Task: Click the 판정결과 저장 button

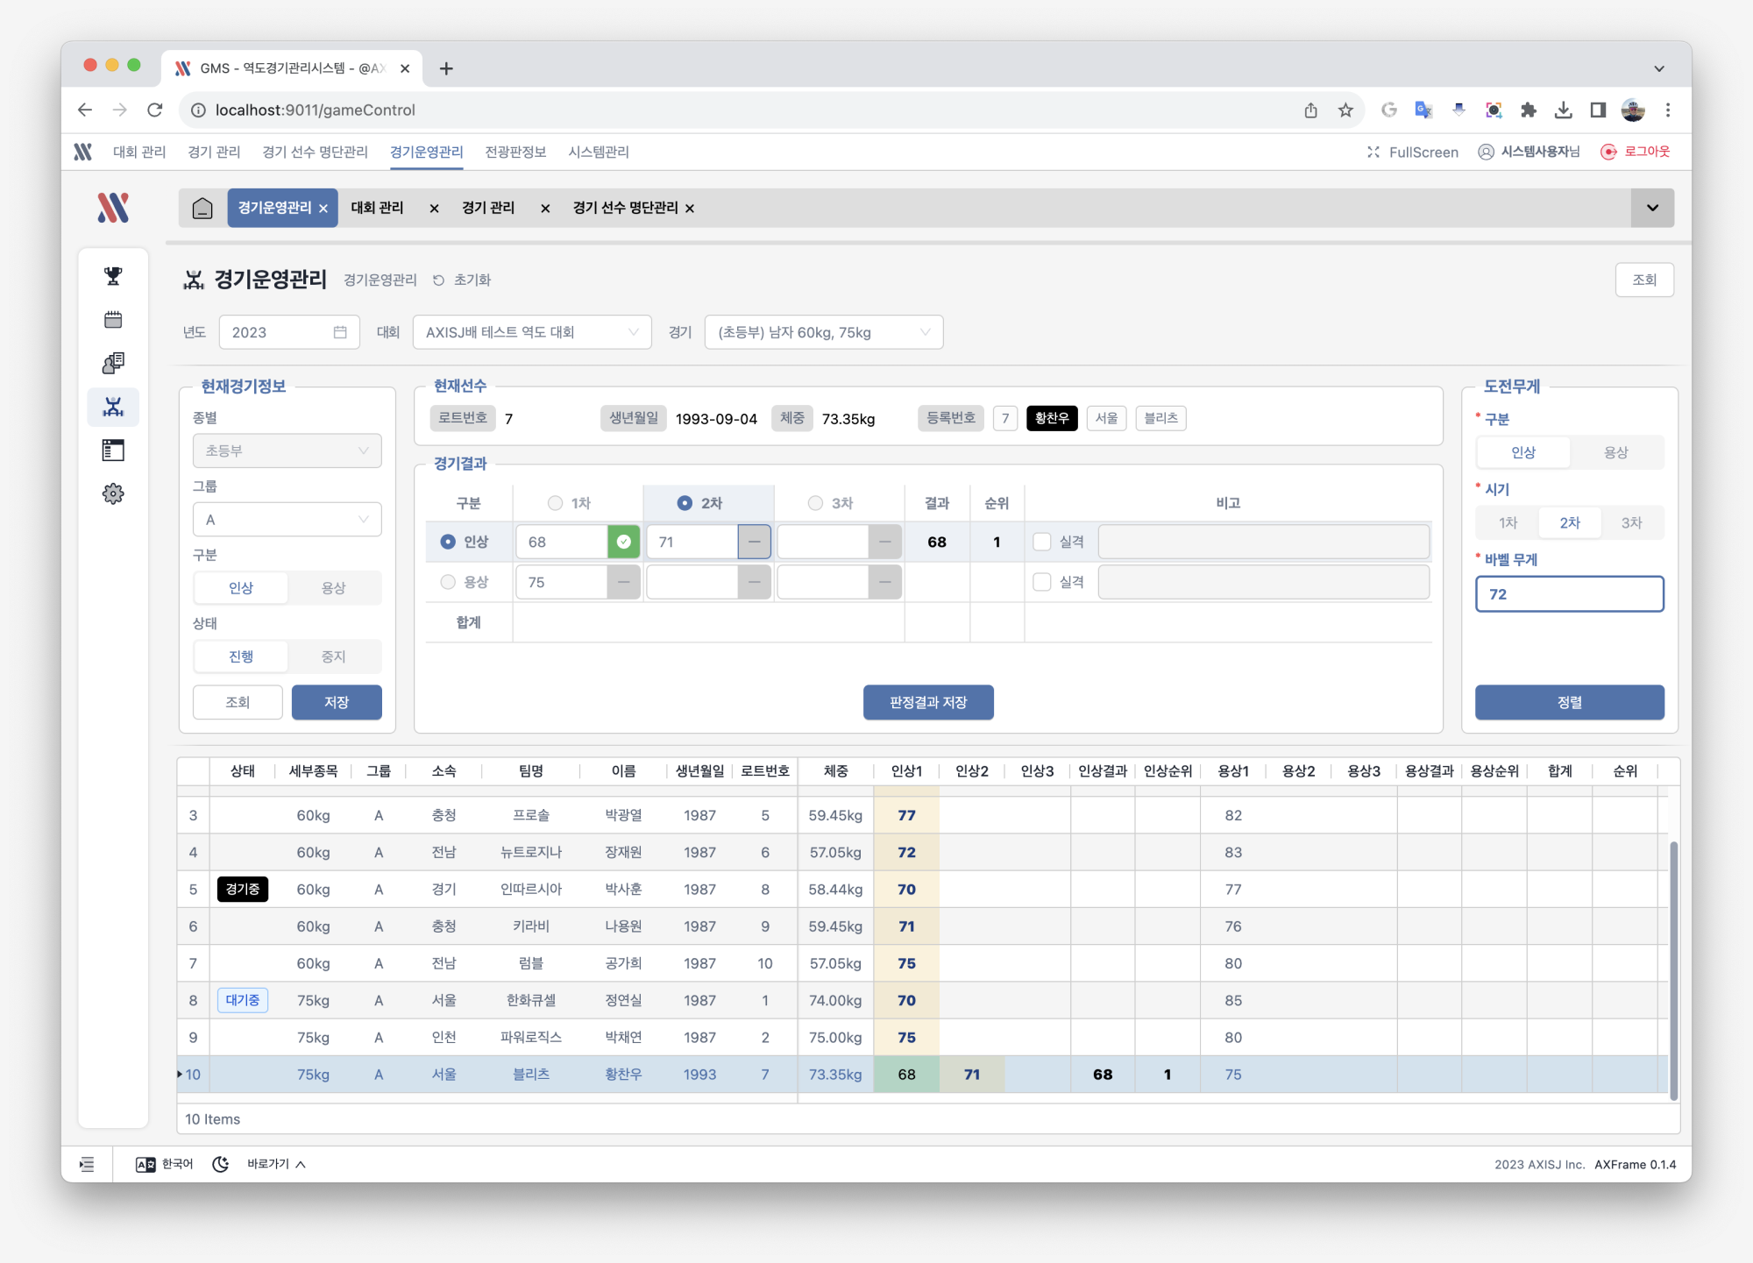Action: point(928,702)
